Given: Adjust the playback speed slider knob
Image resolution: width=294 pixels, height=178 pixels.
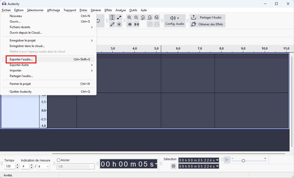Looking at the screenshot, I should click(x=243, y=160).
